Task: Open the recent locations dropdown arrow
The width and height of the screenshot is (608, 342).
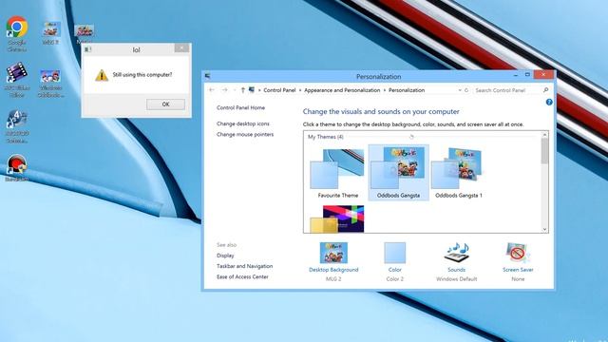Action: tap(235, 90)
